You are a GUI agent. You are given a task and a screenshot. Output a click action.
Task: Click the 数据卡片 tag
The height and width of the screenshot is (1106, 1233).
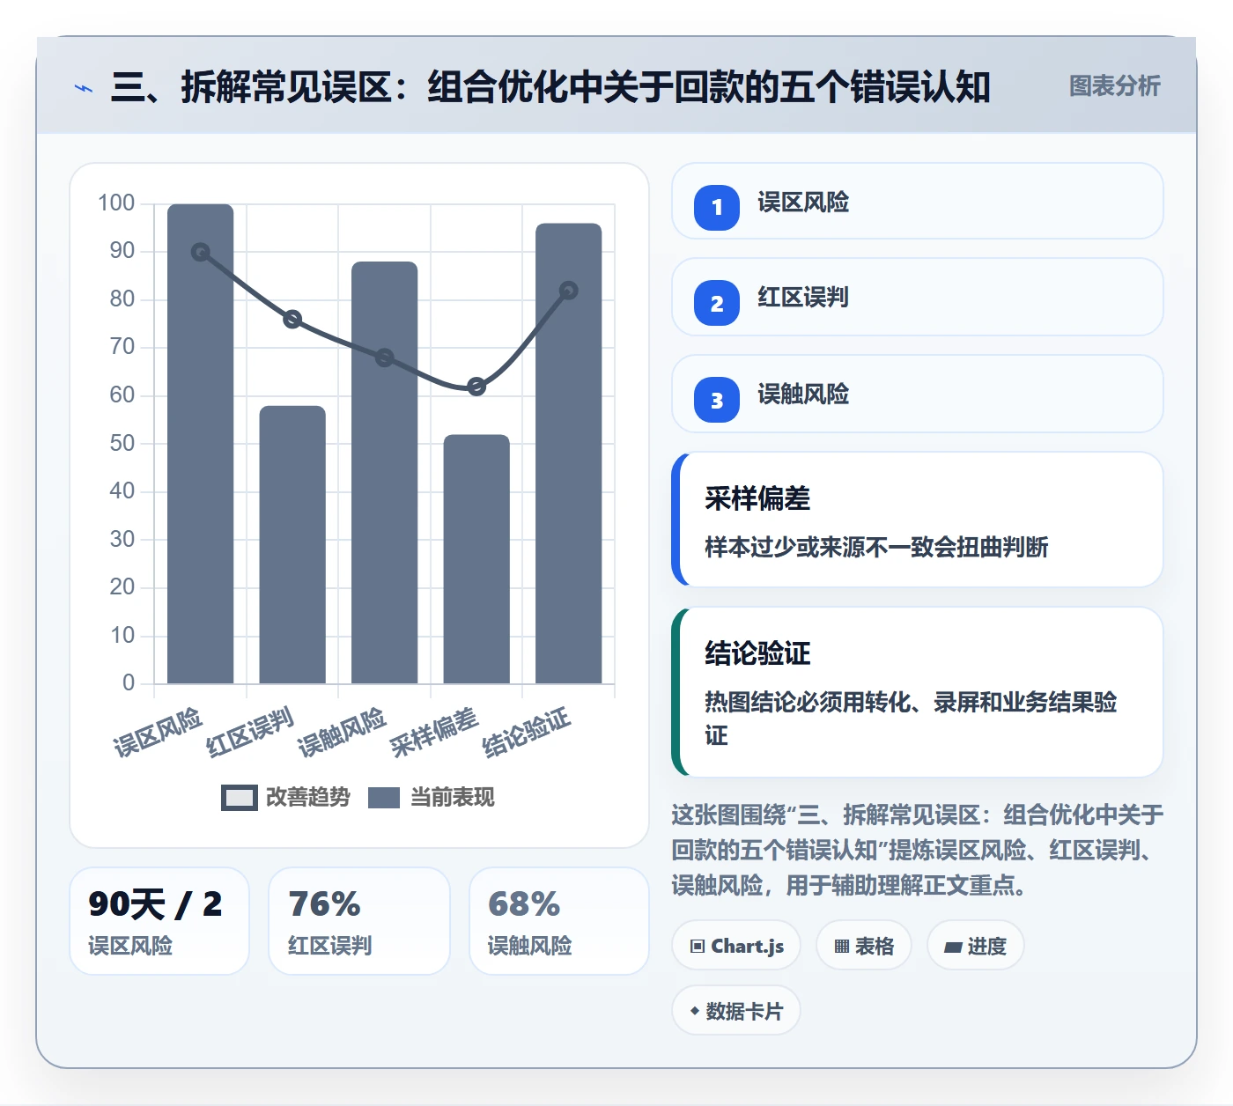(x=736, y=1011)
